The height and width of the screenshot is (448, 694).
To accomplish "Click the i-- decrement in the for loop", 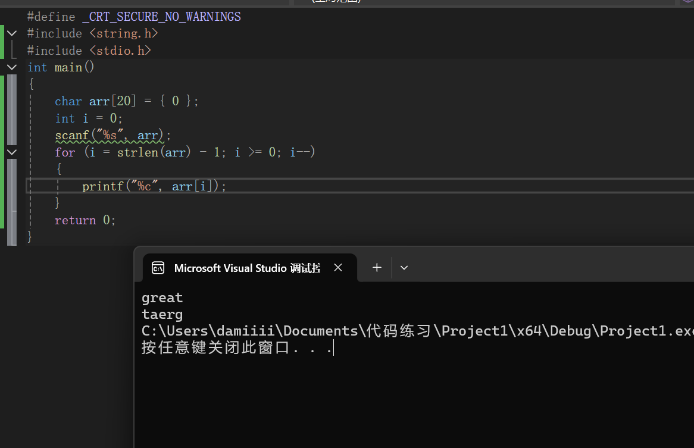I will (x=299, y=152).
